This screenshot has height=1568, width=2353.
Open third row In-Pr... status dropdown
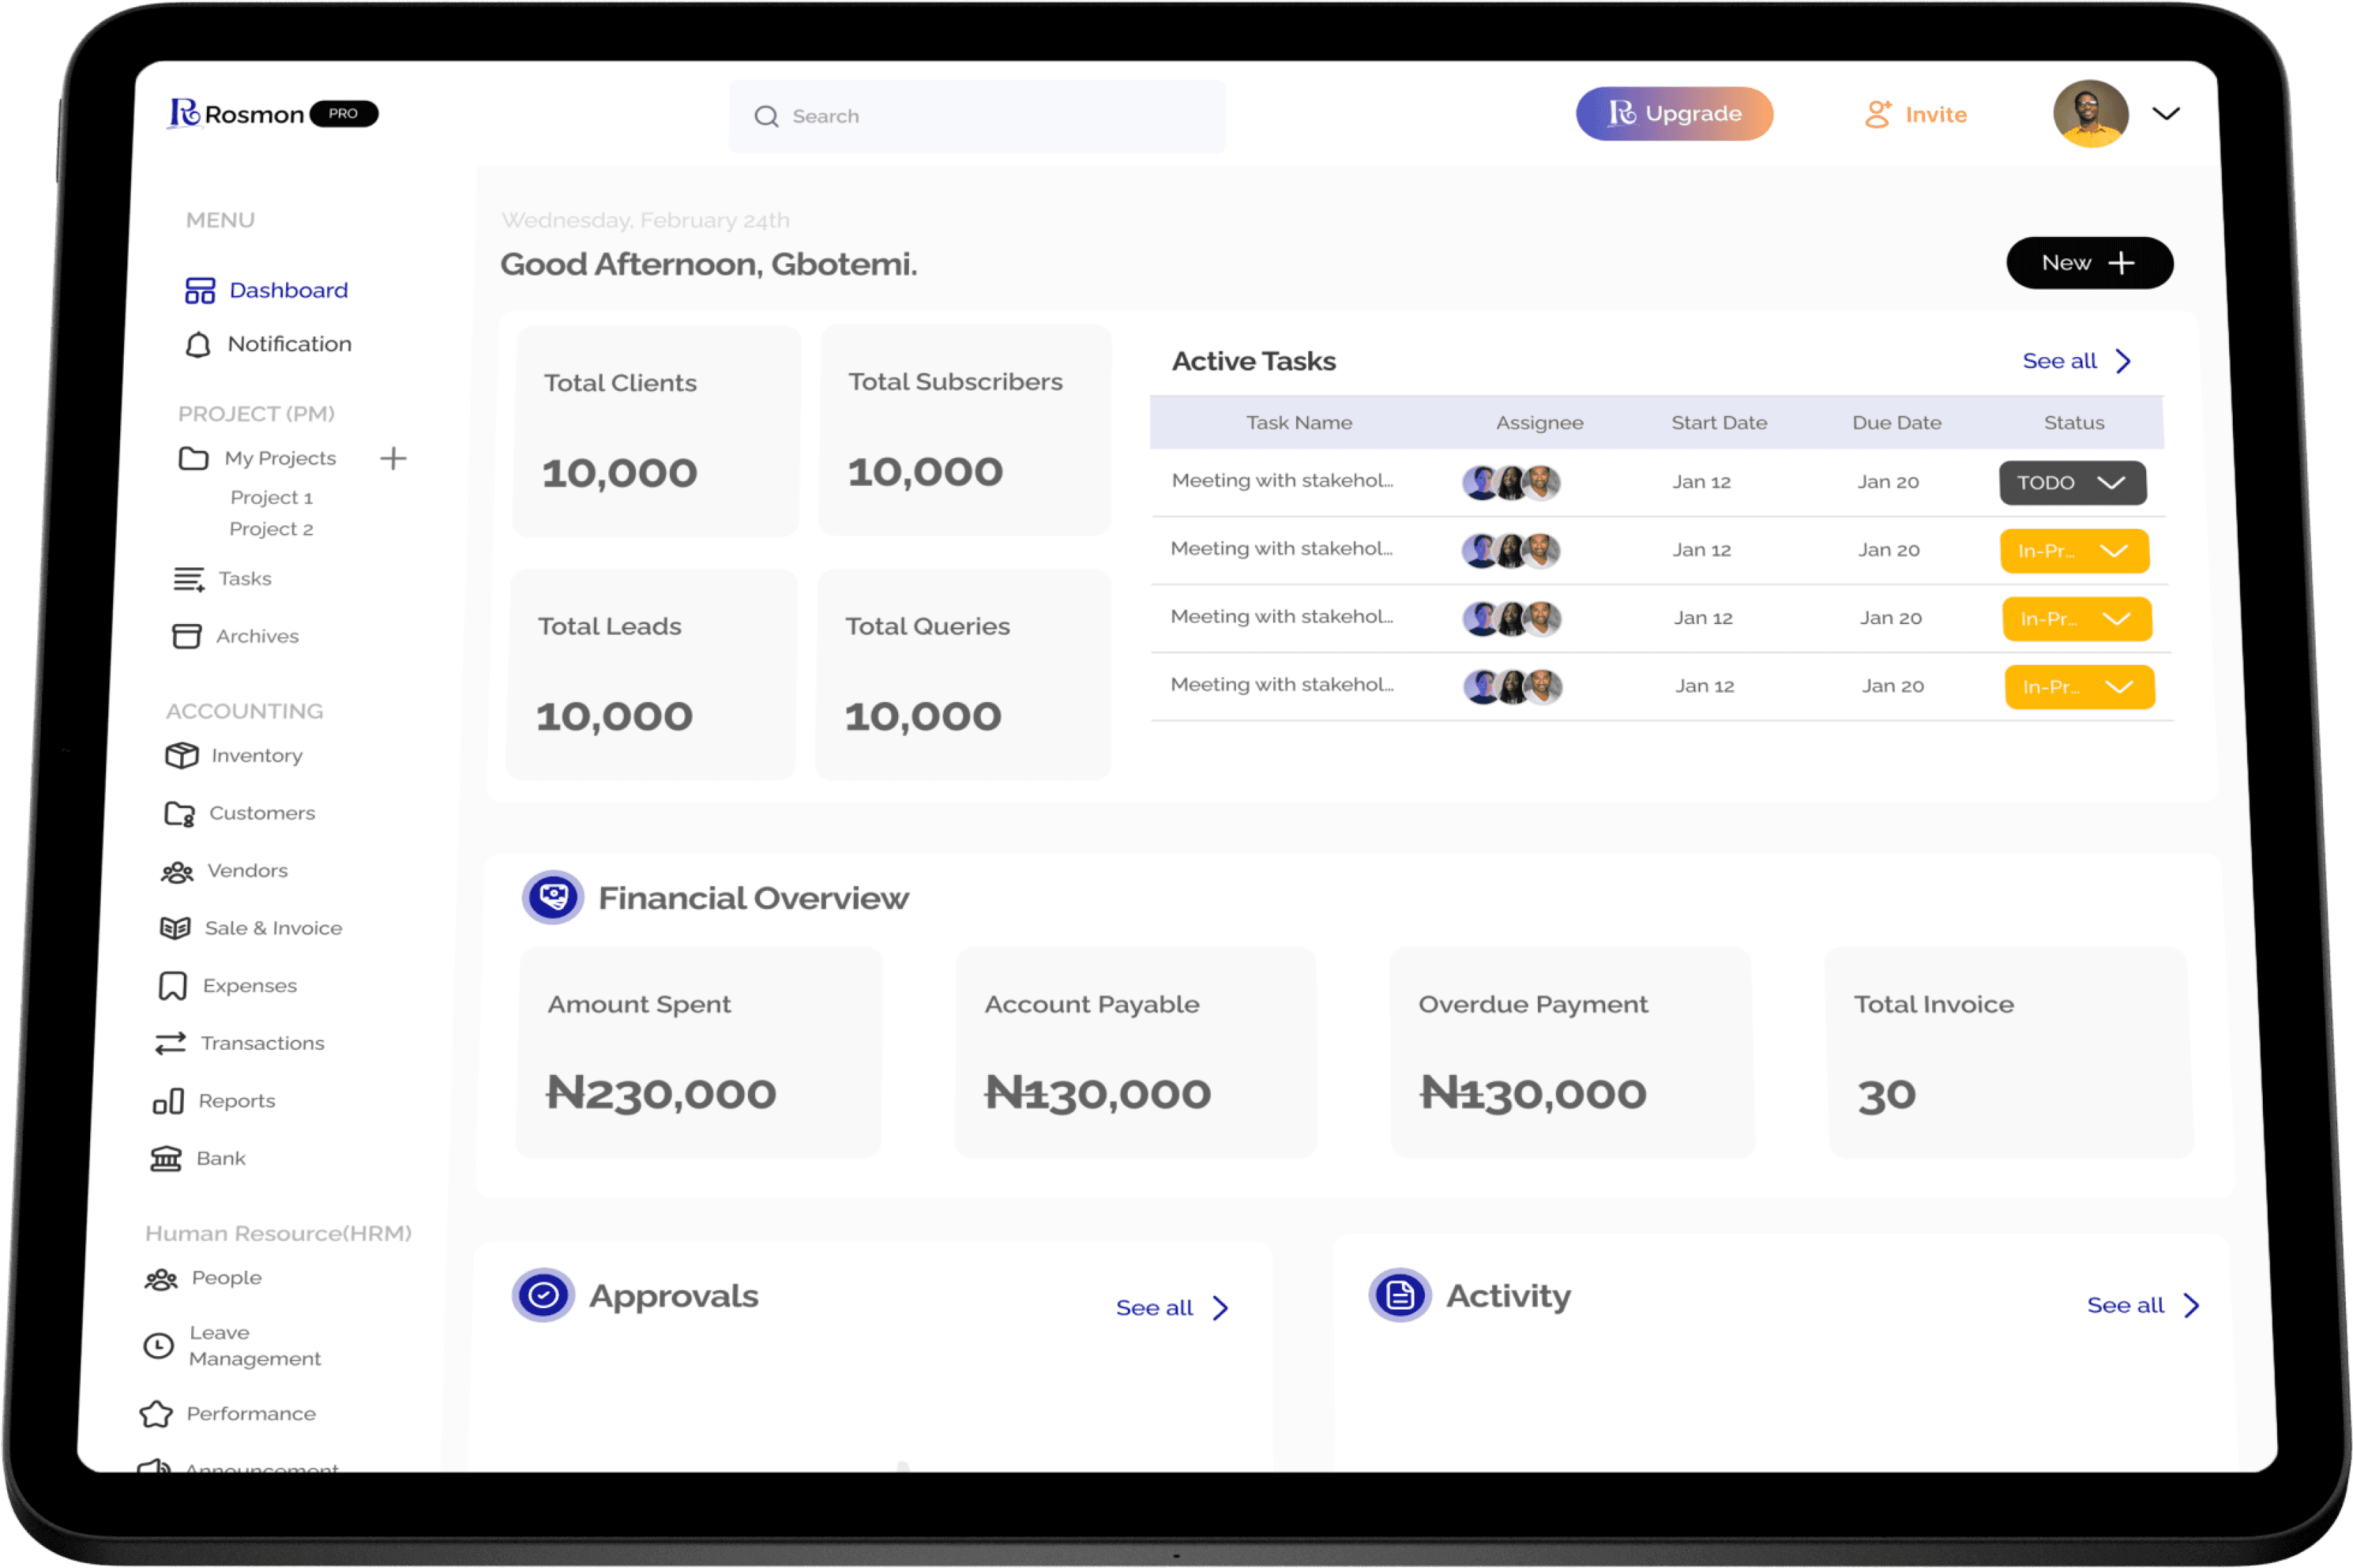(2077, 619)
